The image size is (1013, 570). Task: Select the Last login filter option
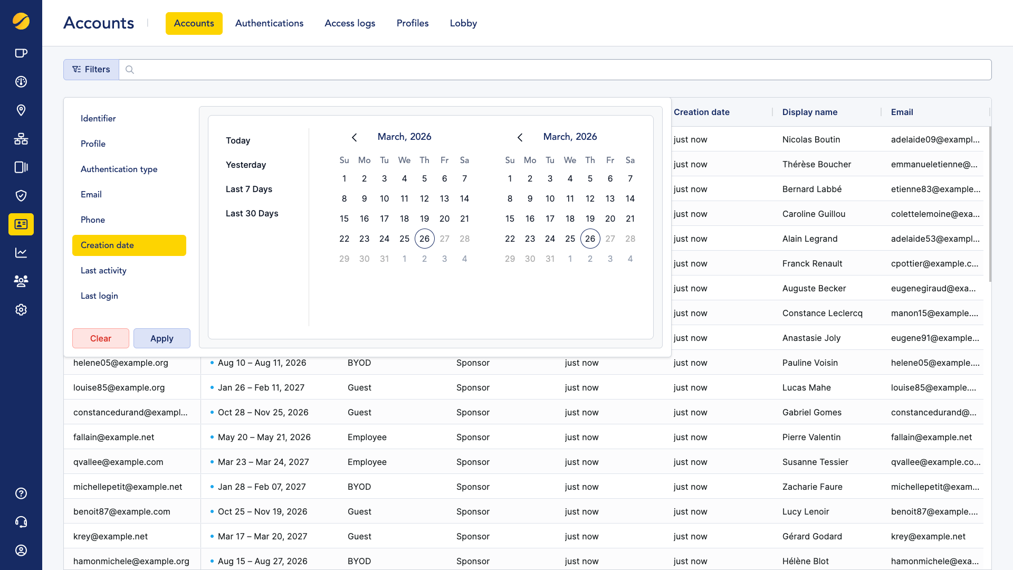99,296
